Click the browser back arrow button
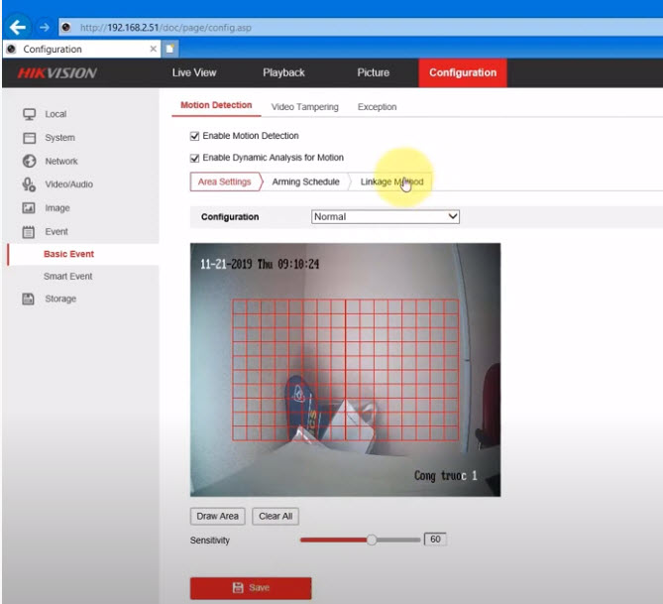663x604 pixels. (x=18, y=27)
